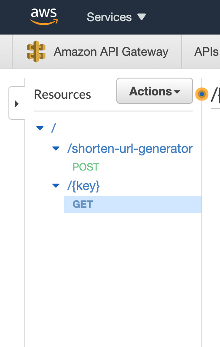Select the /{key} resource
This screenshot has height=347, width=220.
[83, 186]
